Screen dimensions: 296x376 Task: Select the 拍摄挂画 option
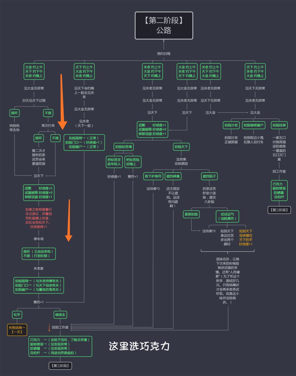pos(279,125)
